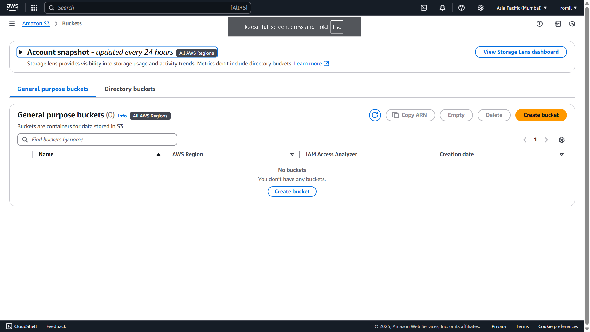Switch to General purpose buckets tab
This screenshot has height=332, width=590.
pos(53,89)
